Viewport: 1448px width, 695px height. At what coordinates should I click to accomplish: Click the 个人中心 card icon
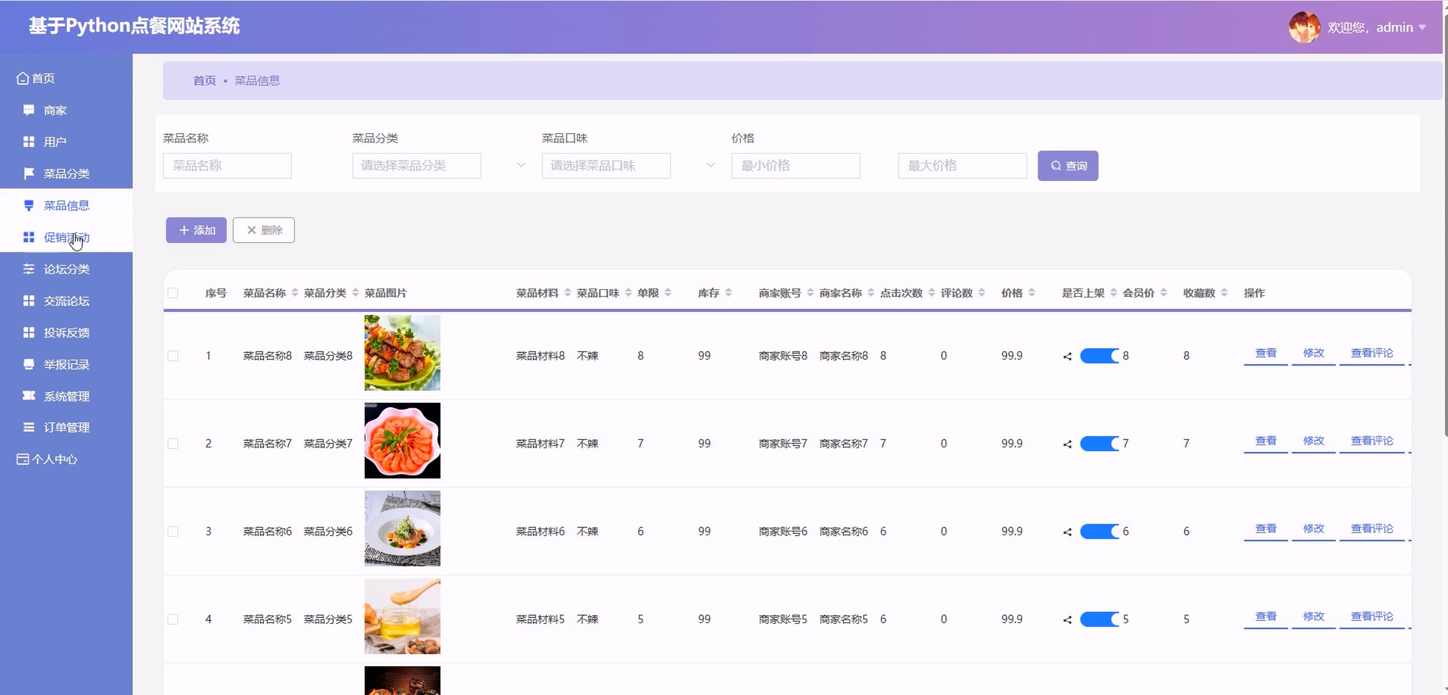pos(23,459)
